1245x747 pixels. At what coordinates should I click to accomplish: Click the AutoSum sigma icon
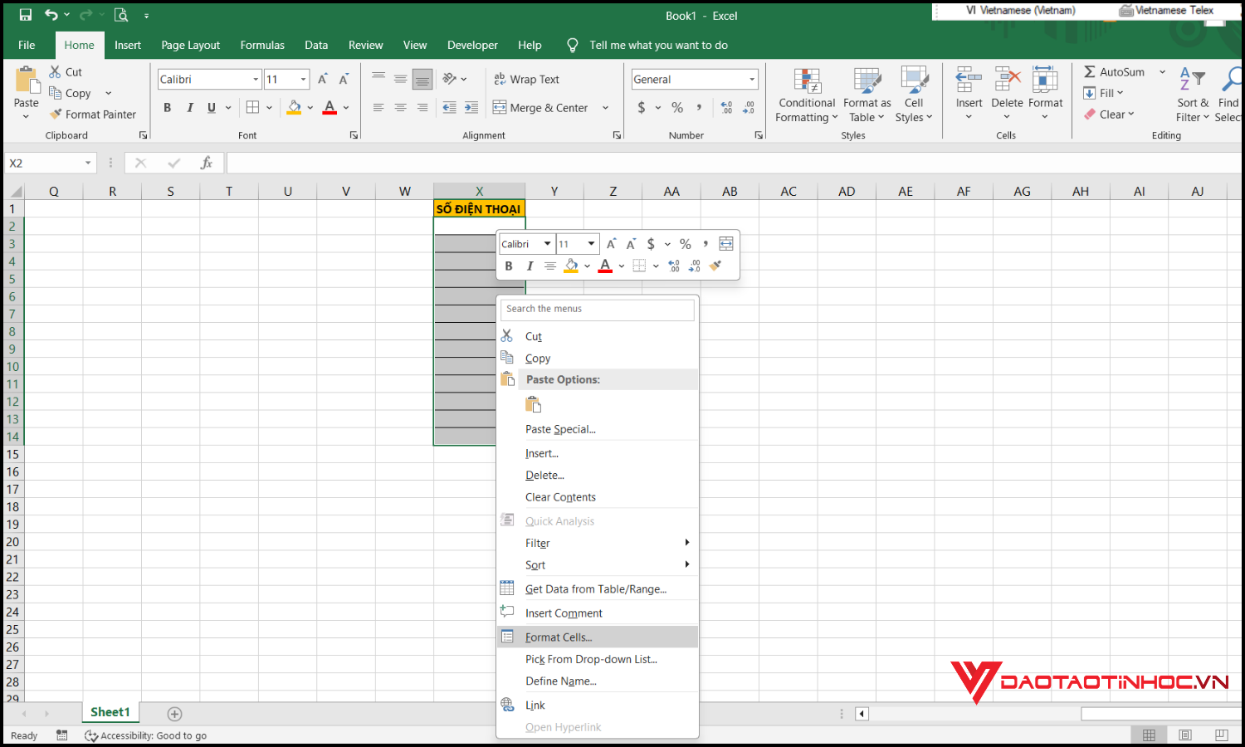(1090, 72)
